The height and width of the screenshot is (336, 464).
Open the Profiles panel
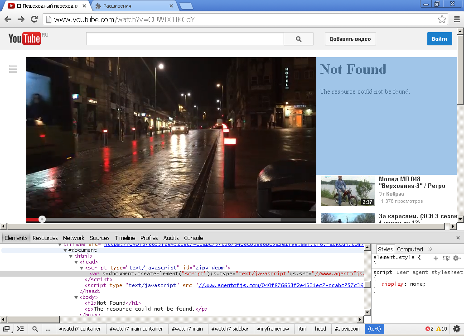pyautogui.click(x=149, y=238)
